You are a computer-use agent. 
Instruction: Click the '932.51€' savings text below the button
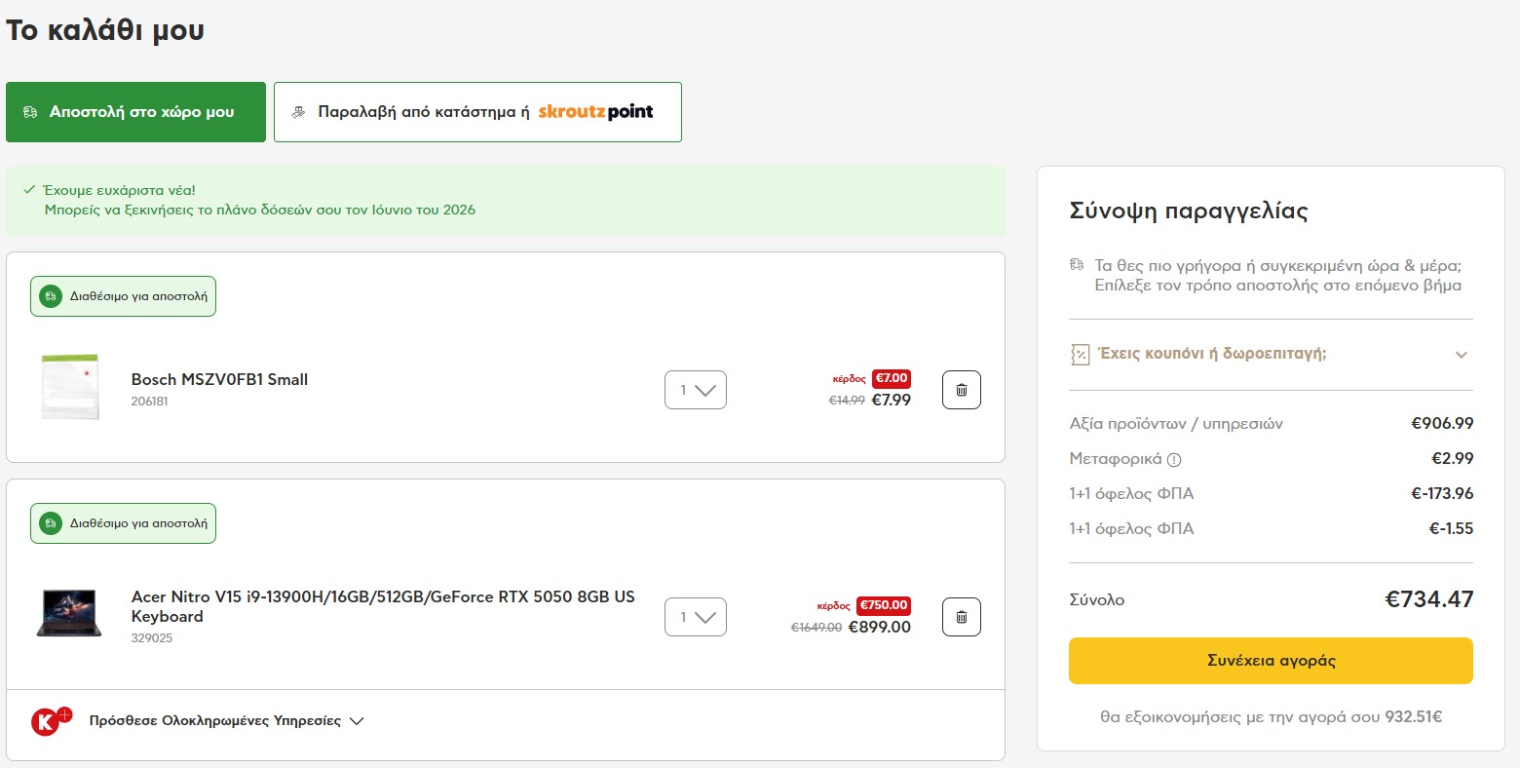click(1413, 717)
